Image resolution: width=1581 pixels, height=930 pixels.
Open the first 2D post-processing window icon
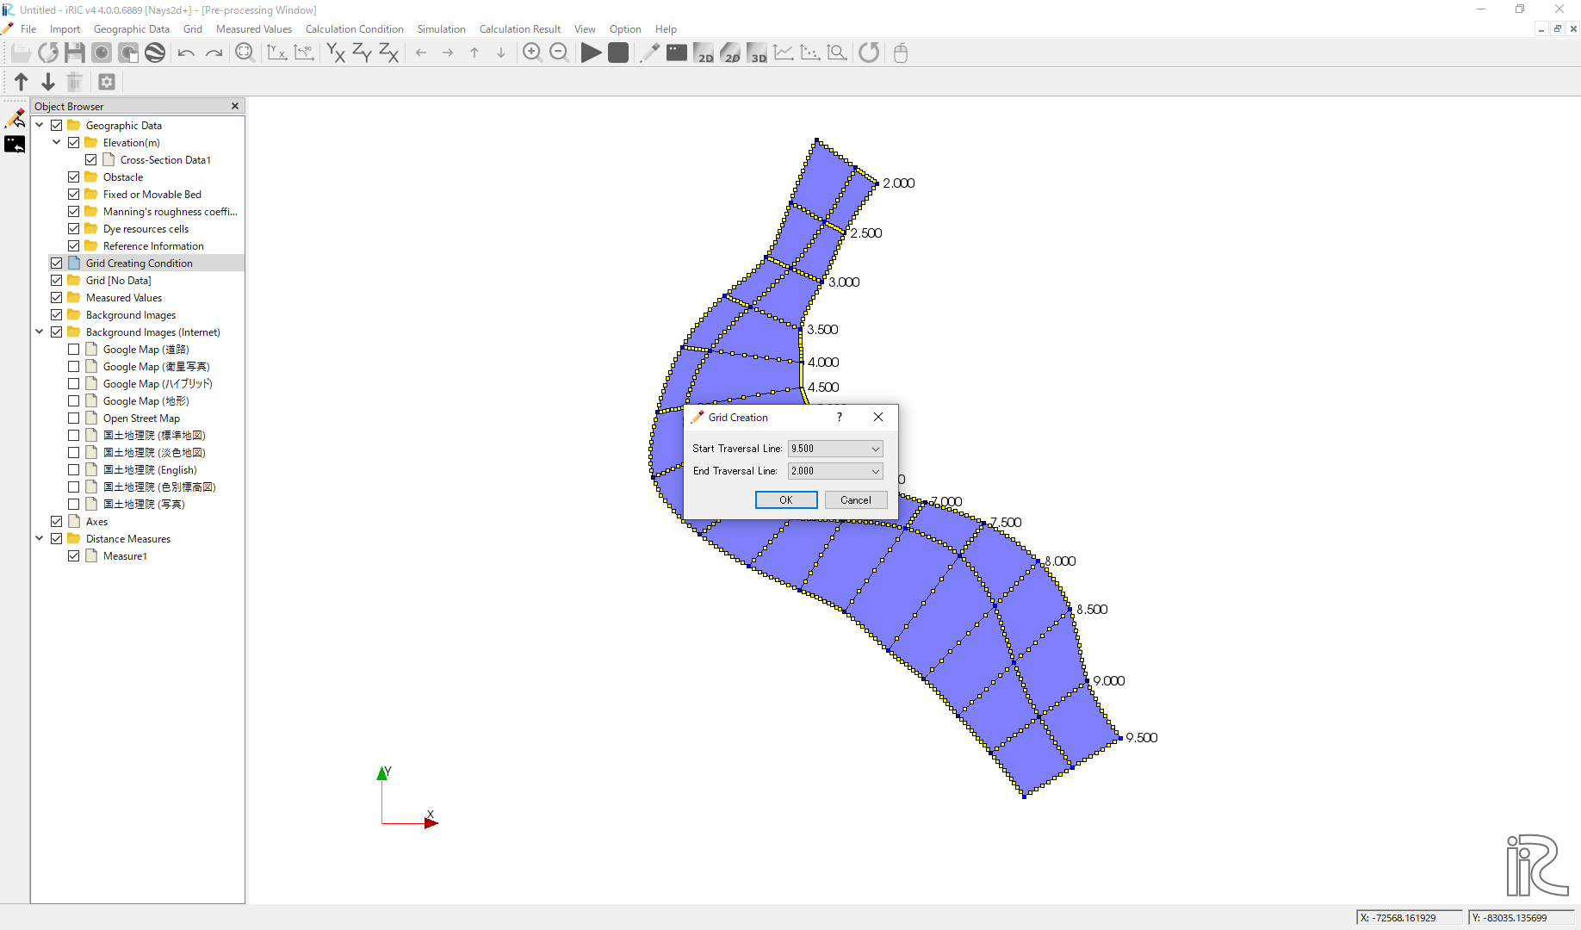(x=704, y=53)
